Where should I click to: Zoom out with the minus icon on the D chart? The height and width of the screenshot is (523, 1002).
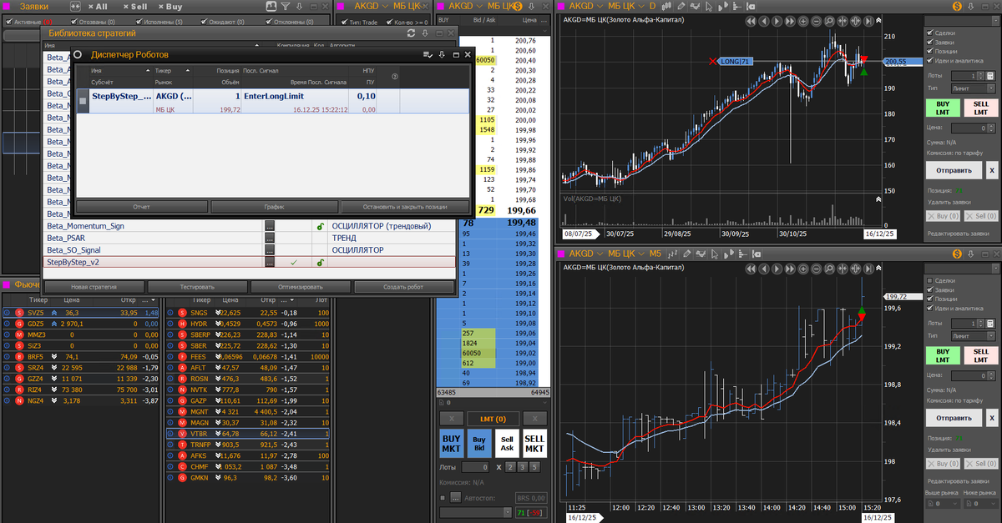[x=816, y=21]
